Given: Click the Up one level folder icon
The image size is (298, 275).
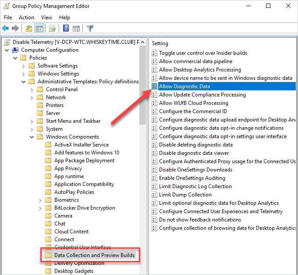Looking at the screenshot, I should pyautogui.click(x=29, y=29).
